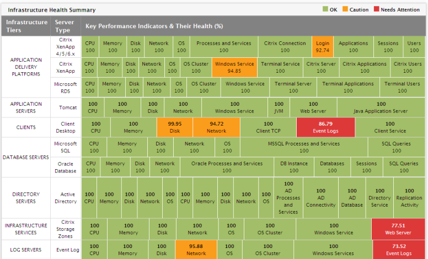The width and height of the screenshot is (428, 259).
Task: Click the Client Service 100 cell
Action: click(390, 127)
